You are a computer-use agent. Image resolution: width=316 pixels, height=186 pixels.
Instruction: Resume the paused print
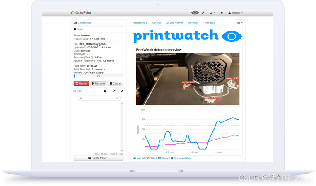98,83
